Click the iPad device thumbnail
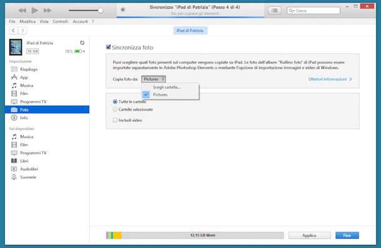Viewport: 381px width, 248px height. (16, 47)
